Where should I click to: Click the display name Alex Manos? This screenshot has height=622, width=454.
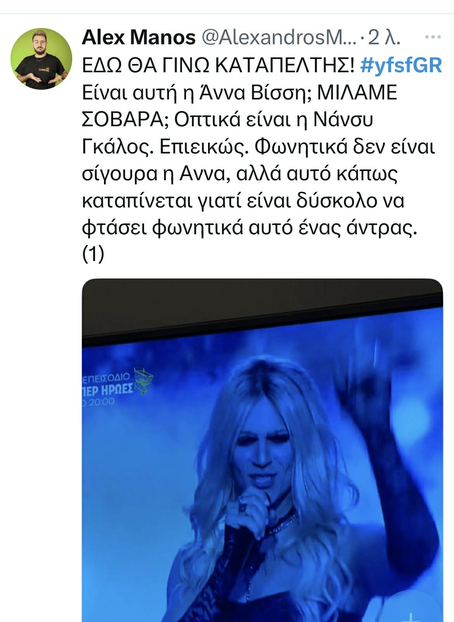click(139, 38)
